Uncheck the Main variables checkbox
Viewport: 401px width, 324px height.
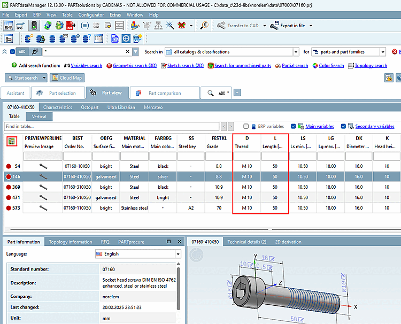294,126
